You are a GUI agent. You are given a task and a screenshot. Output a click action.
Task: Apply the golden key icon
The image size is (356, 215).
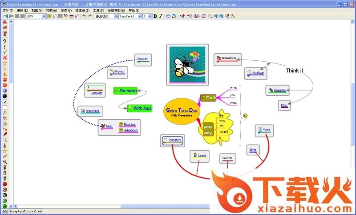coord(4,129)
